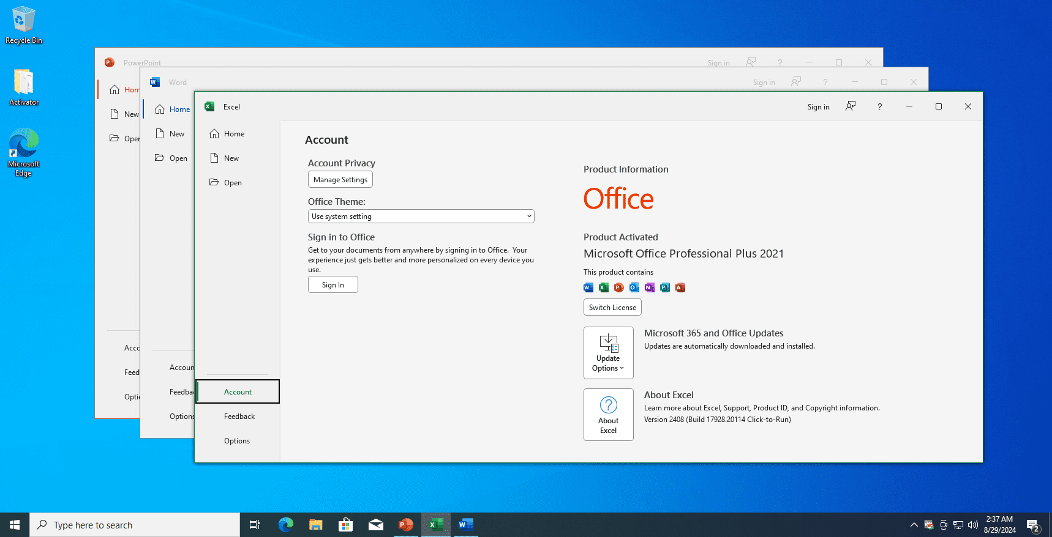Select Feedback in Excel sidebar
The height and width of the screenshot is (537, 1052).
[x=238, y=417]
